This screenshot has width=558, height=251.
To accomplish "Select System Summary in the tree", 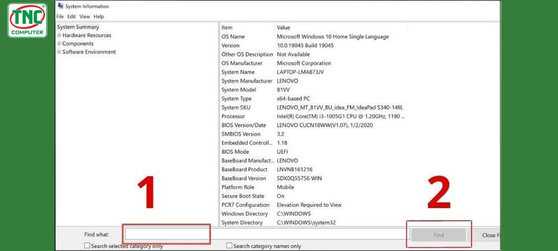I will point(78,27).
